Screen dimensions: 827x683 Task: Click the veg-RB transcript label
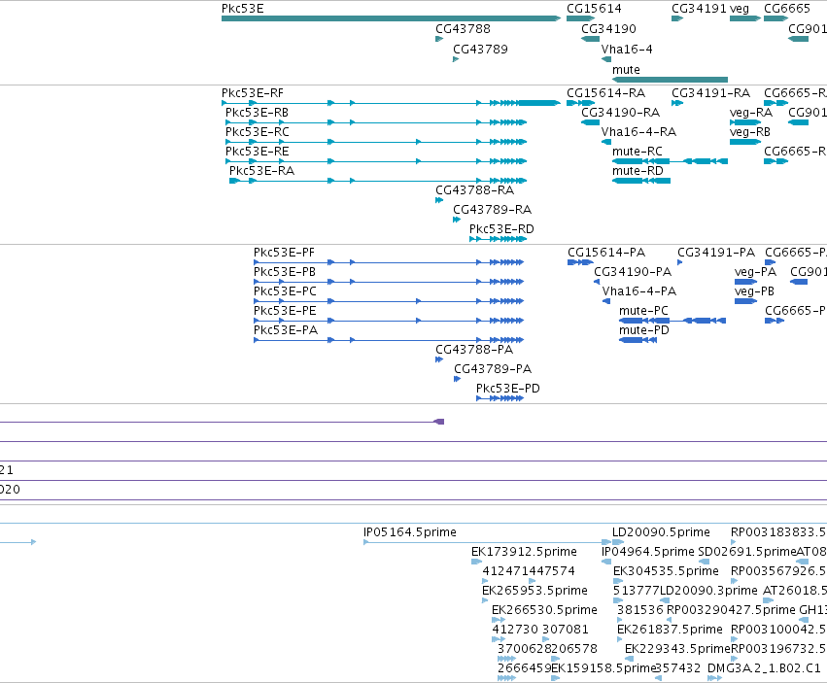[x=750, y=132]
